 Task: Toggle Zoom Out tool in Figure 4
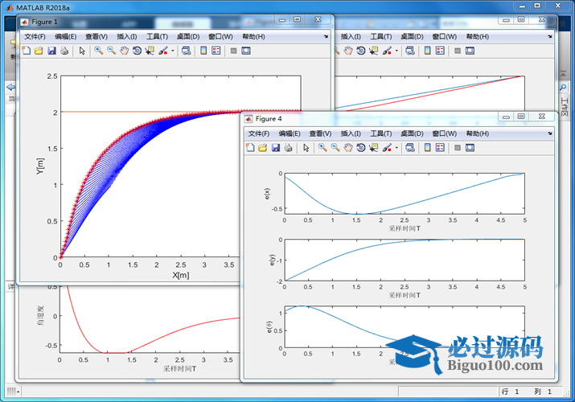click(335, 148)
